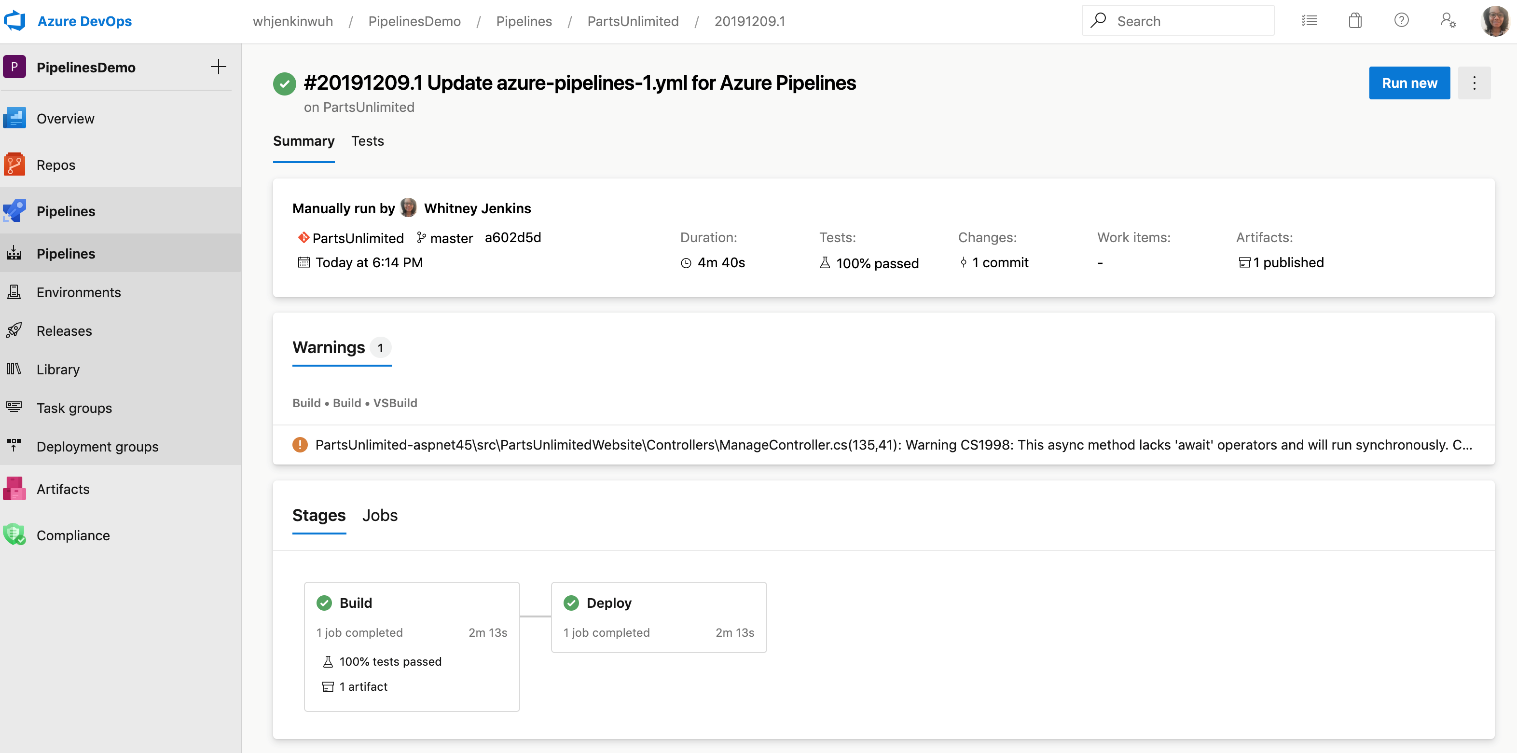1517x753 pixels.
Task: Switch to the Tests tab
Action: [x=369, y=141]
